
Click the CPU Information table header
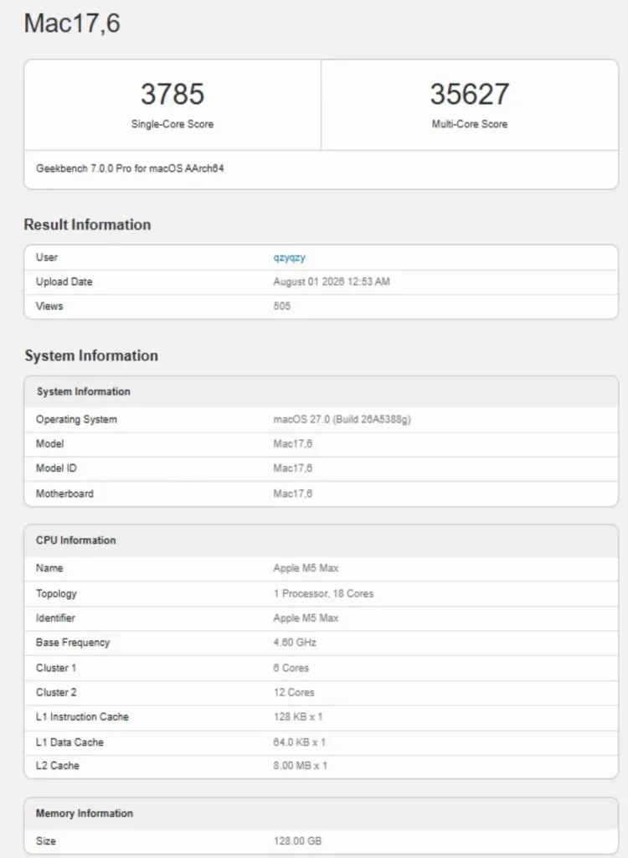pyautogui.click(x=76, y=540)
